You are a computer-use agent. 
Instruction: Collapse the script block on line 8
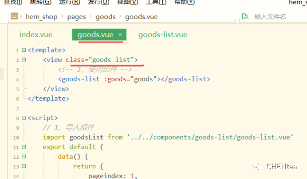click(x=24, y=118)
